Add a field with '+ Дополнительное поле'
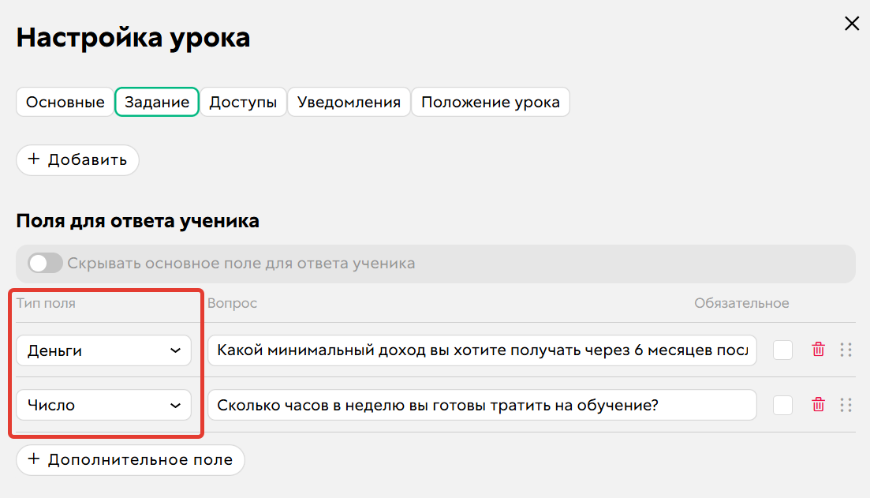Image resolution: width=870 pixels, height=498 pixels. point(130,459)
